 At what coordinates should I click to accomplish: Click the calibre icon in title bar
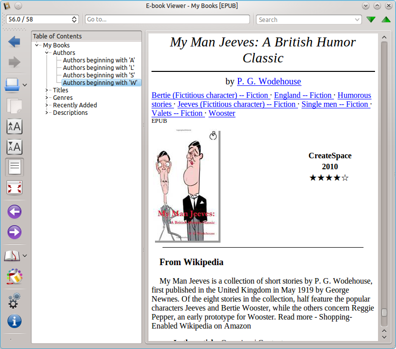point(7,5)
